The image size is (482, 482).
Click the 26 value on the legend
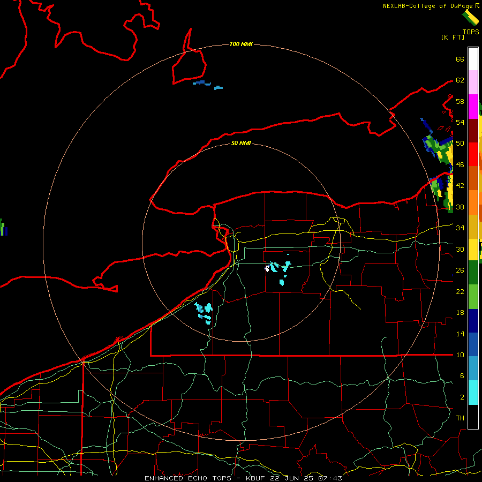pyautogui.click(x=460, y=270)
